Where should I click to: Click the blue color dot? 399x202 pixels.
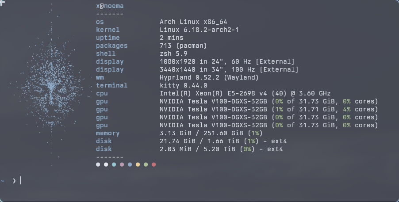[130, 164]
